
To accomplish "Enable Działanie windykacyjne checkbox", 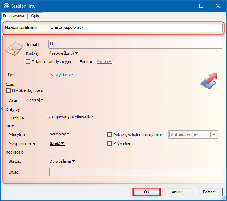I will click(x=28, y=62).
